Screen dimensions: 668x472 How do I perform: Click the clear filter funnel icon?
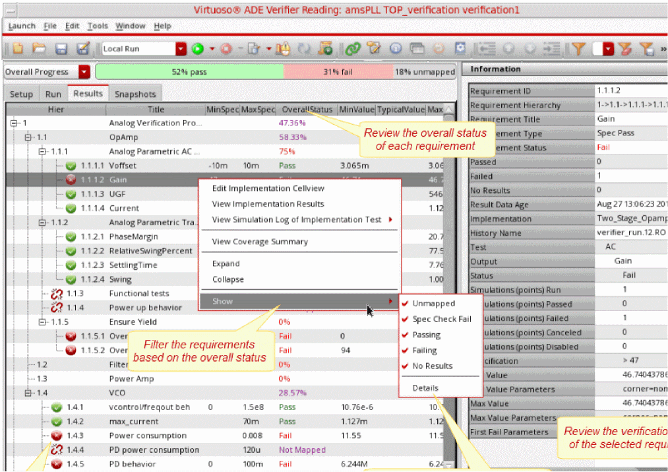click(x=625, y=49)
